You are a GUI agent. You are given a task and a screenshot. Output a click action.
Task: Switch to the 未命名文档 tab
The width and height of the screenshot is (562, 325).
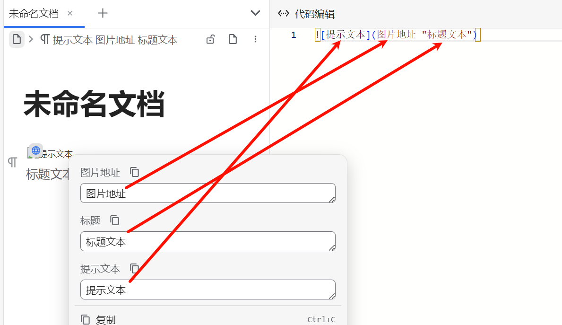click(34, 14)
